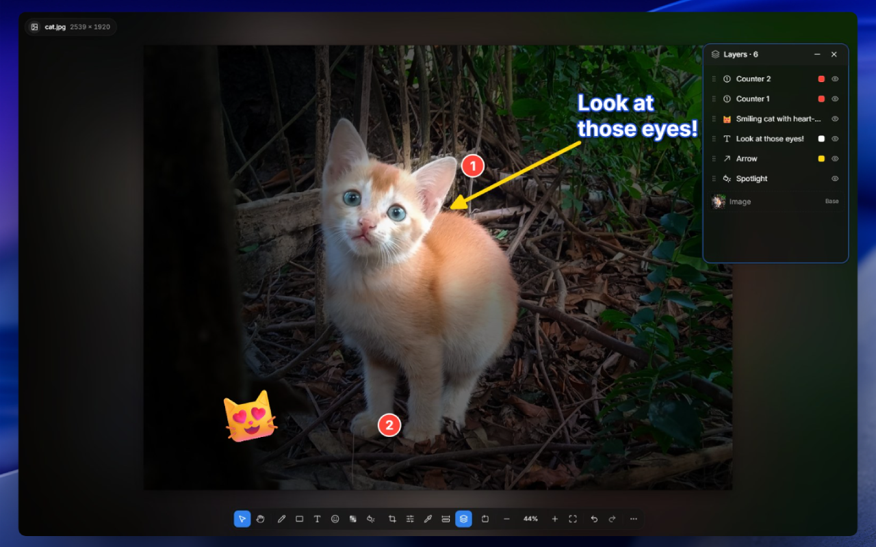Select the pointer selection tool
The height and width of the screenshot is (547, 876).
pyautogui.click(x=242, y=519)
